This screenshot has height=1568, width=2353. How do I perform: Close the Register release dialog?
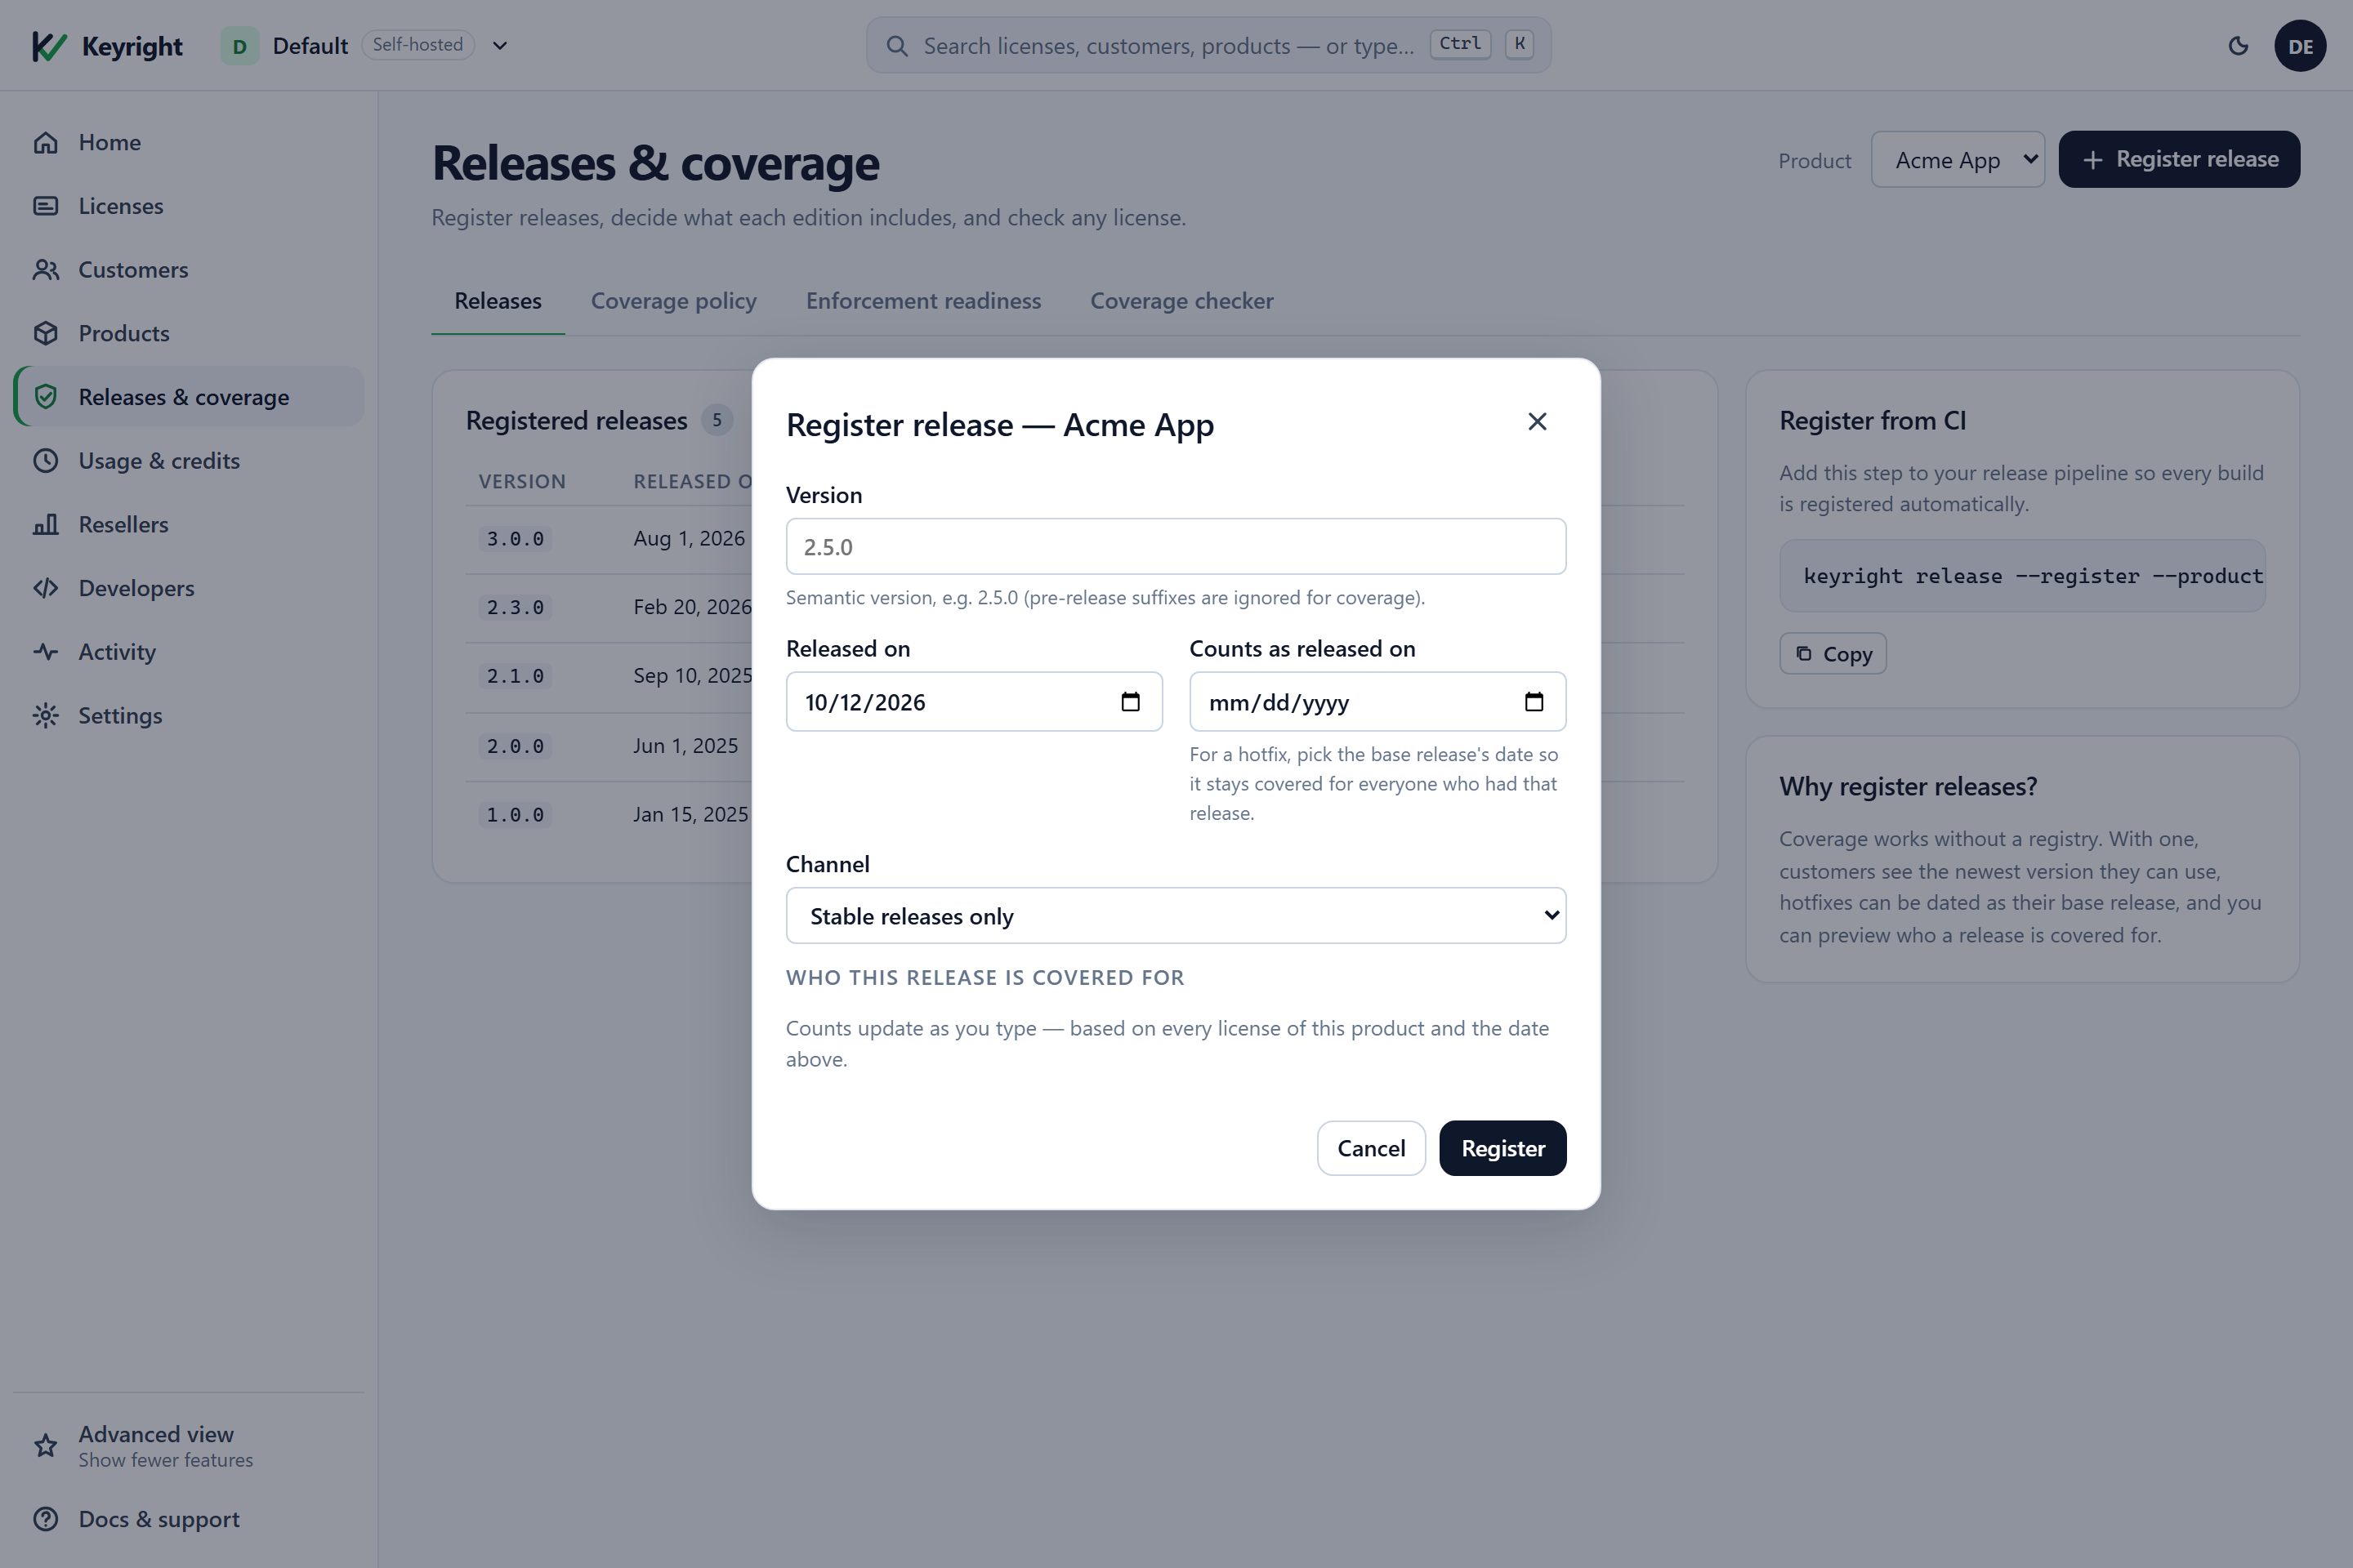[1538, 422]
